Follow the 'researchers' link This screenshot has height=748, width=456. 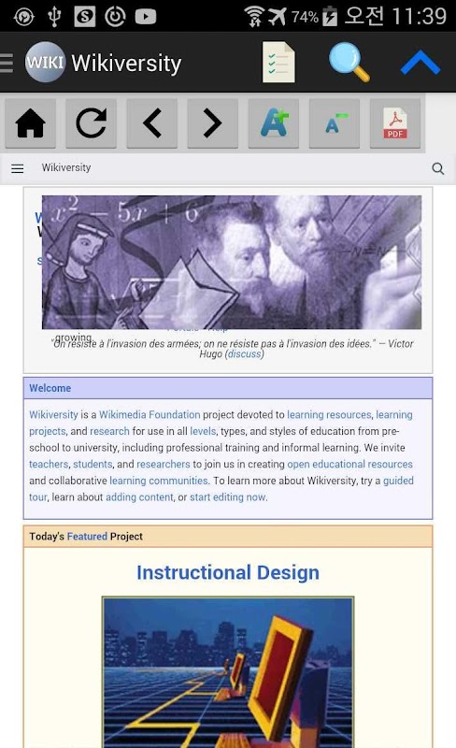pos(164,464)
